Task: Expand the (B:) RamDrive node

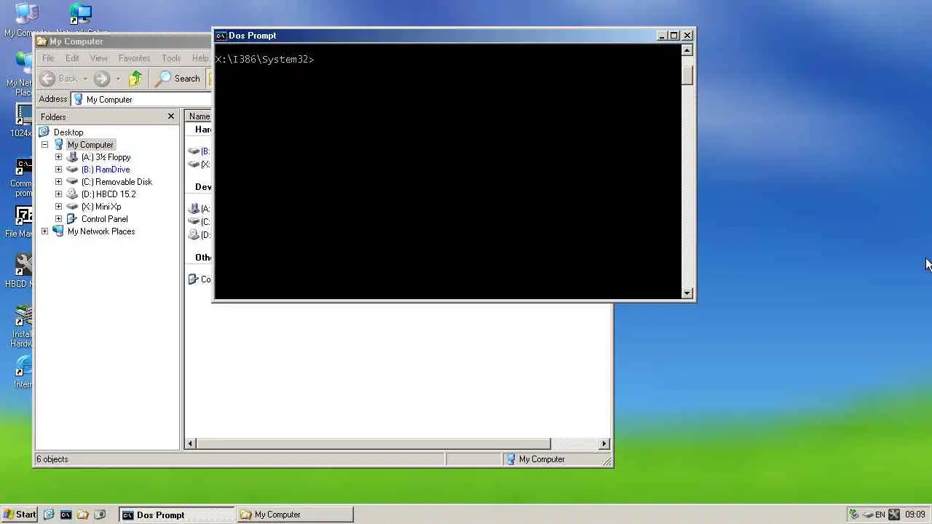Action: (x=59, y=170)
